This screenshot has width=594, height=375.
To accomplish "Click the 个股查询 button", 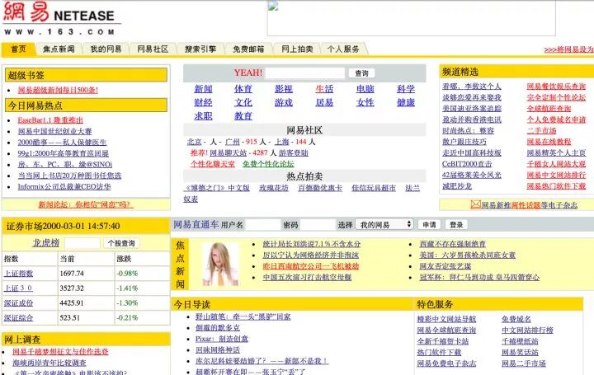I will point(121,243).
